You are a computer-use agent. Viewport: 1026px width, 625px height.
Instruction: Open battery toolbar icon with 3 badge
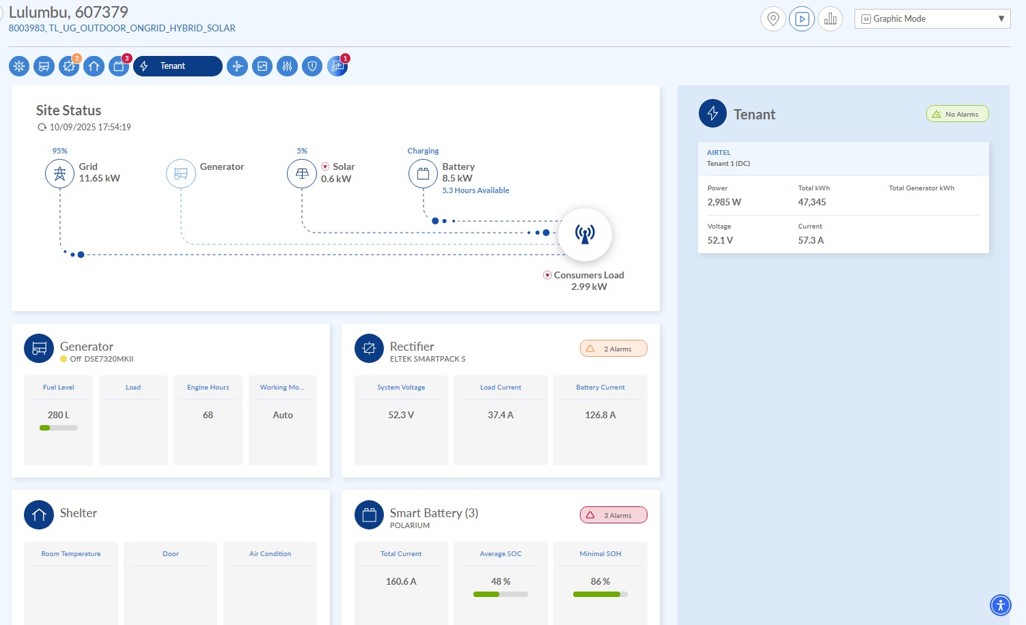[x=119, y=66]
